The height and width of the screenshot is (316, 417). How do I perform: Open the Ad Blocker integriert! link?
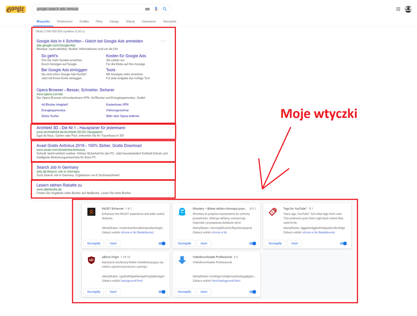click(x=55, y=105)
